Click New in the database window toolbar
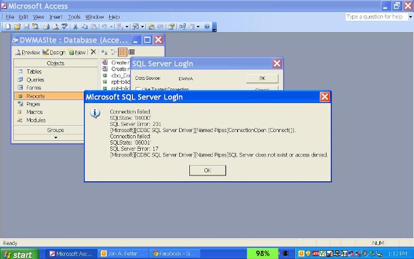This screenshot has height=259, width=414. click(77, 52)
